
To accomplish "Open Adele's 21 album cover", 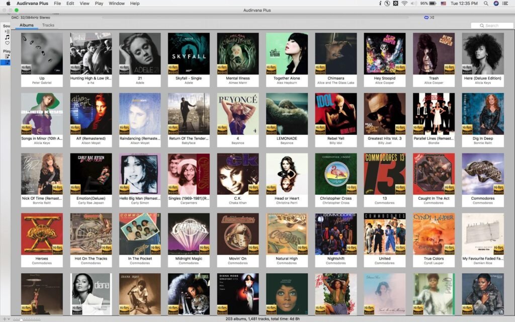I will 140,53.
